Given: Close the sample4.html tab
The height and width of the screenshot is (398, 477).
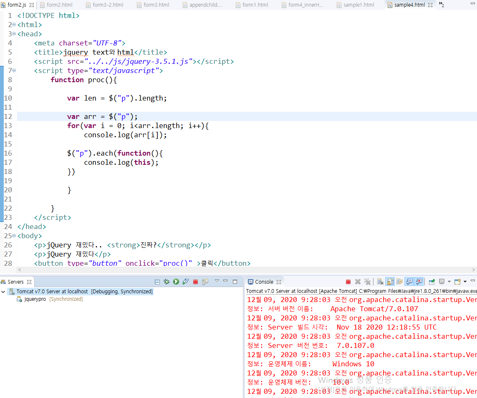Looking at the screenshot, I should [x=430, y=5].
